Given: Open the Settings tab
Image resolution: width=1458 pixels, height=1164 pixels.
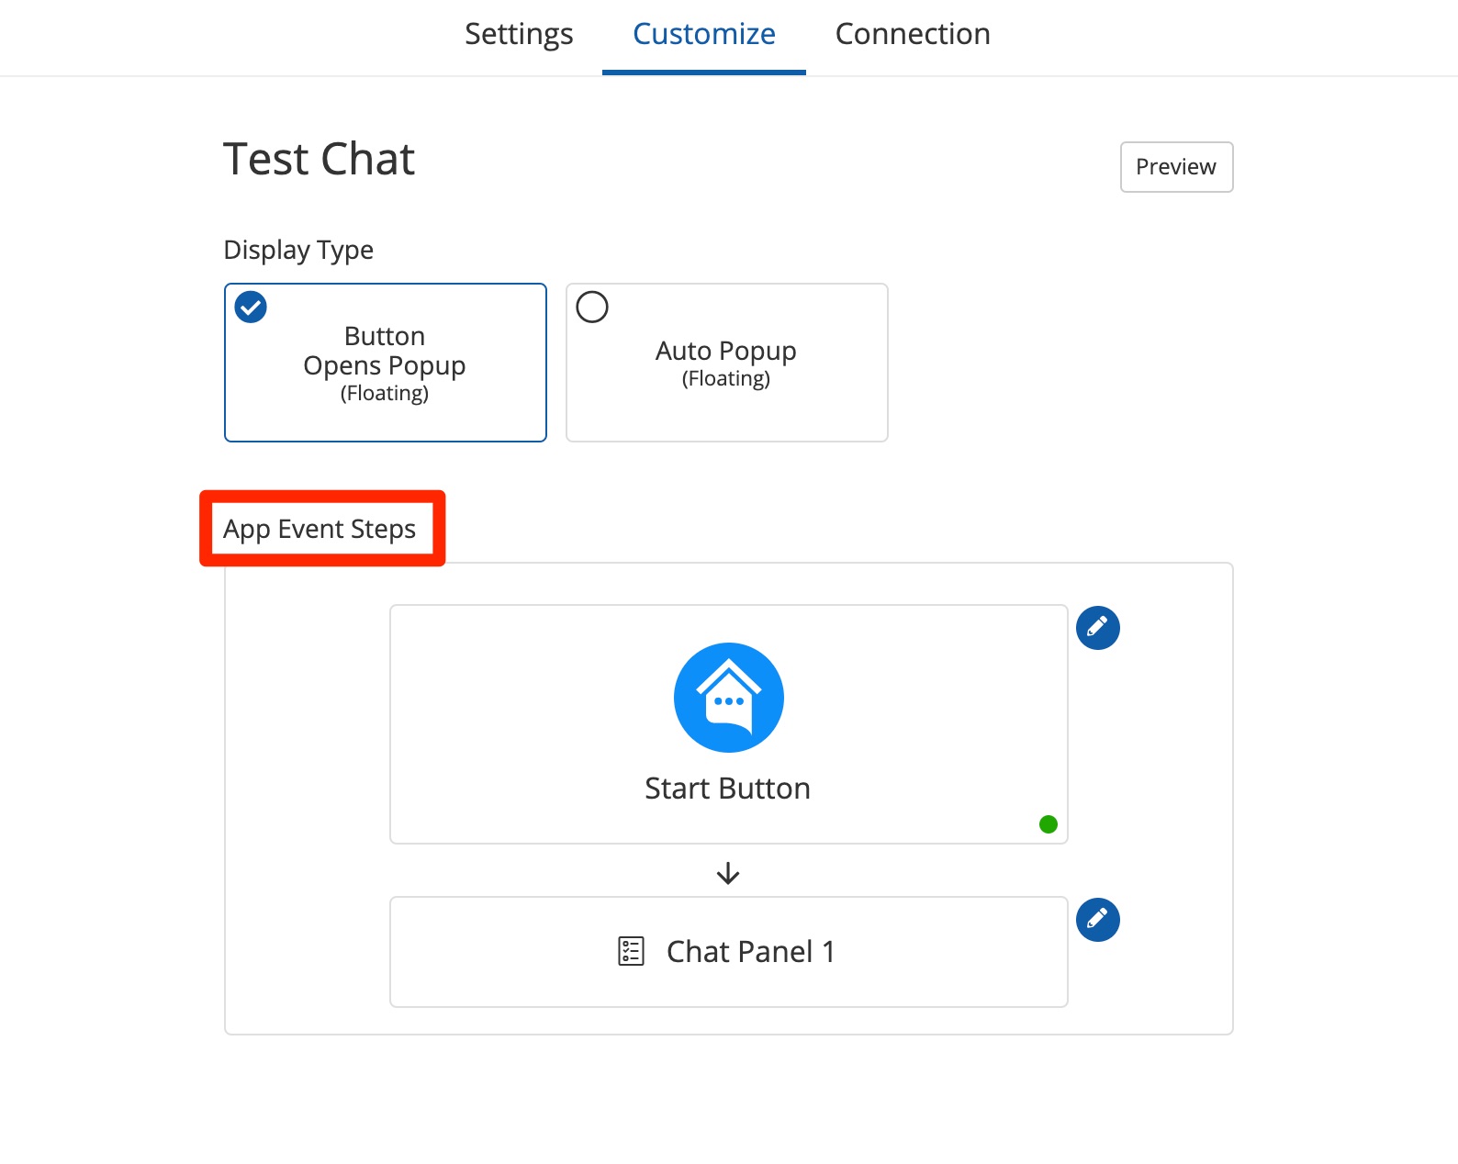Looking at the screenshot, I should tap(519, 35).
